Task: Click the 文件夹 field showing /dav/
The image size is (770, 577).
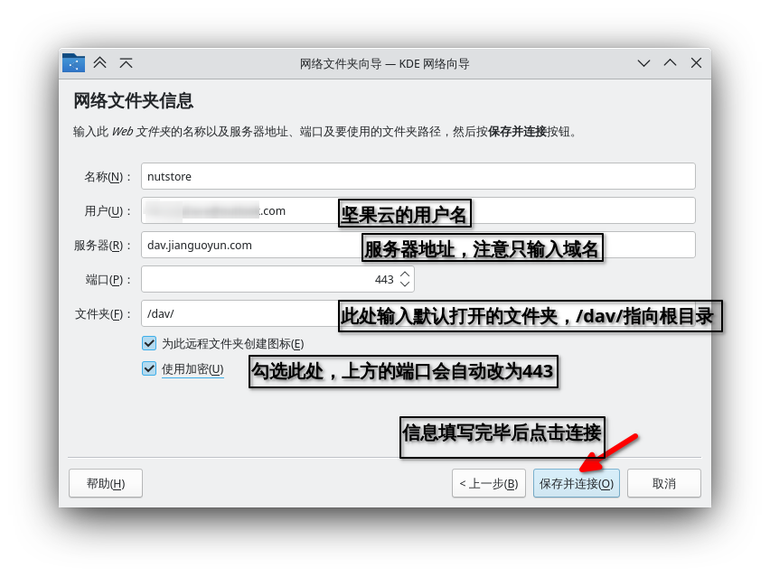Action: [x=237, y=313]
